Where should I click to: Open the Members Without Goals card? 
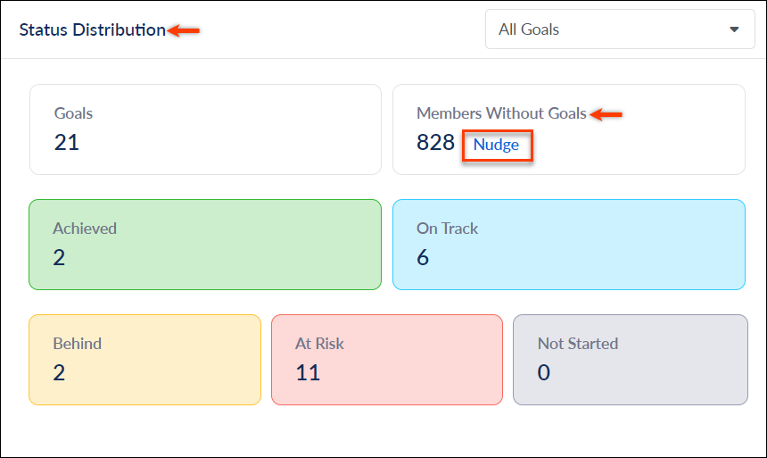click(569, 129)
